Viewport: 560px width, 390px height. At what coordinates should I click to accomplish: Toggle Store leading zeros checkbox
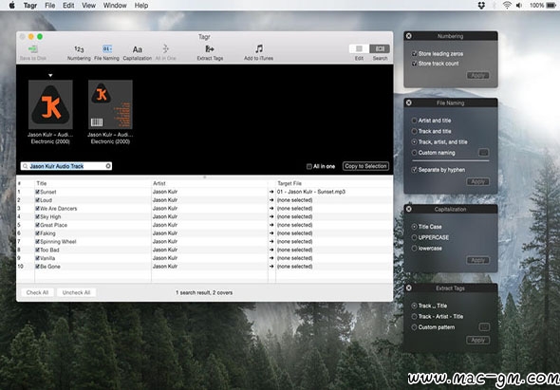[414, 53]
